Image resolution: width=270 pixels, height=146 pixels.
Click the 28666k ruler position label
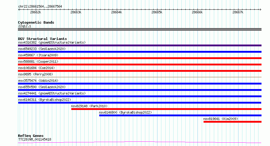click(x=197, y=12)
